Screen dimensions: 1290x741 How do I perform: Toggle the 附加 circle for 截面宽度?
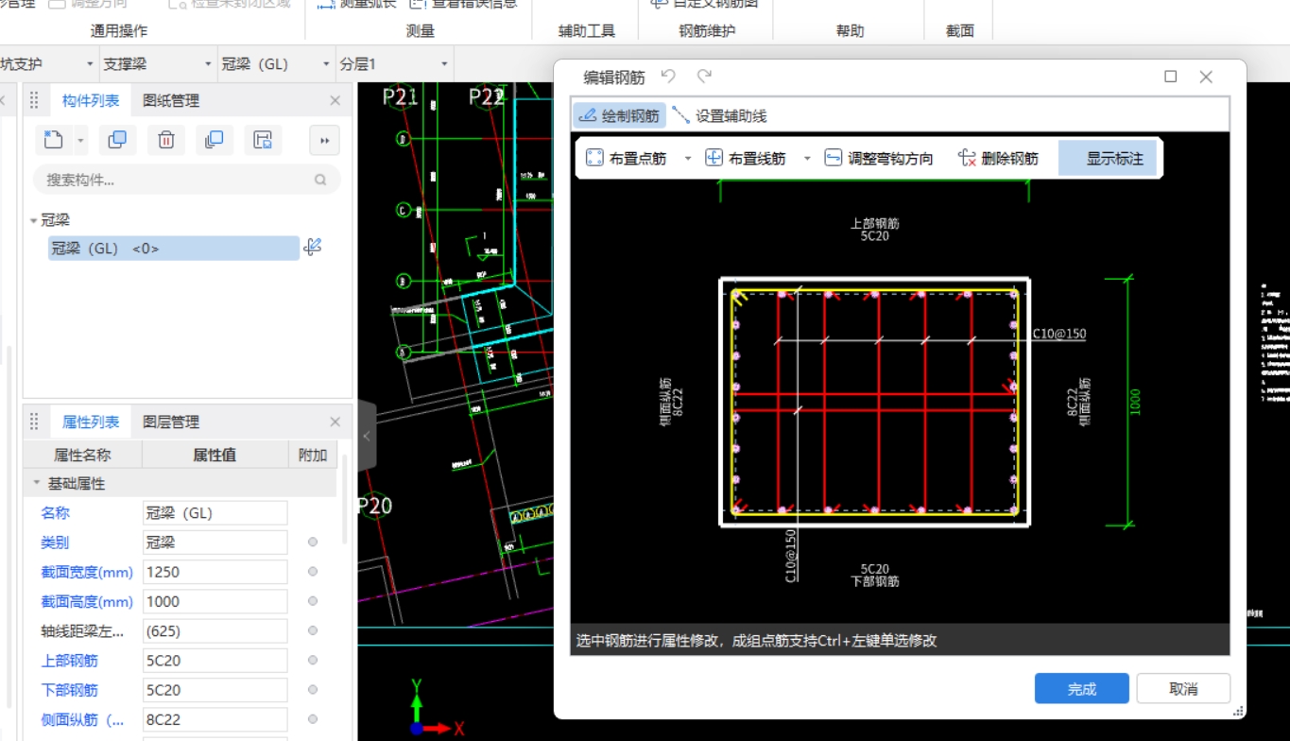(313, 572)
